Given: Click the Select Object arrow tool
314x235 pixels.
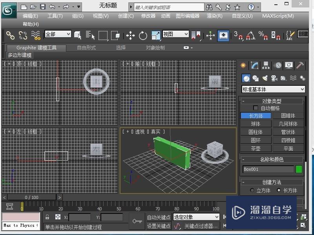Looking at the screenshot, I should click(x=78, y=36).
